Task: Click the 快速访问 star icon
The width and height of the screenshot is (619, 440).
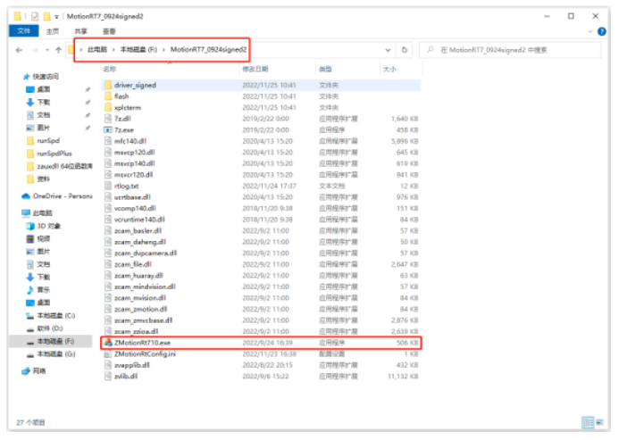Action: click(x=27, y=77)
